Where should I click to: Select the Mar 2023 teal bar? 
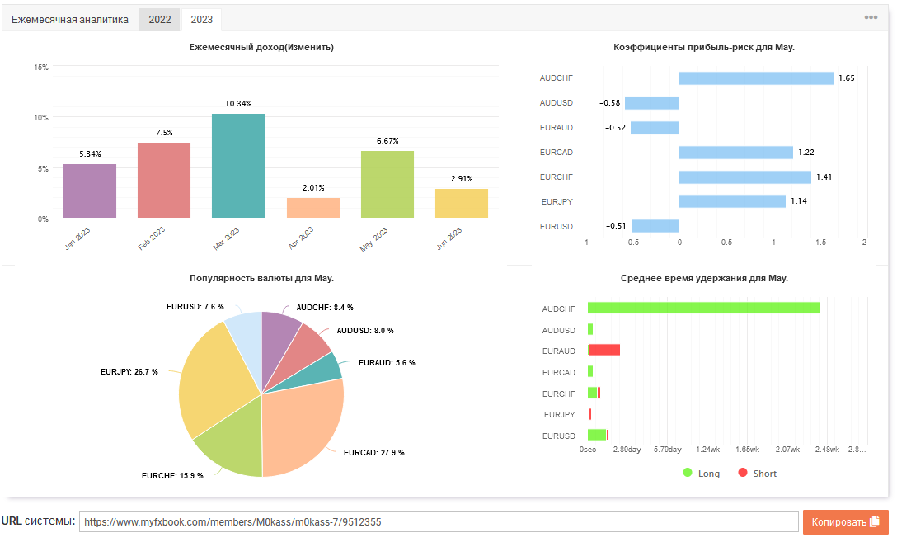238,166
